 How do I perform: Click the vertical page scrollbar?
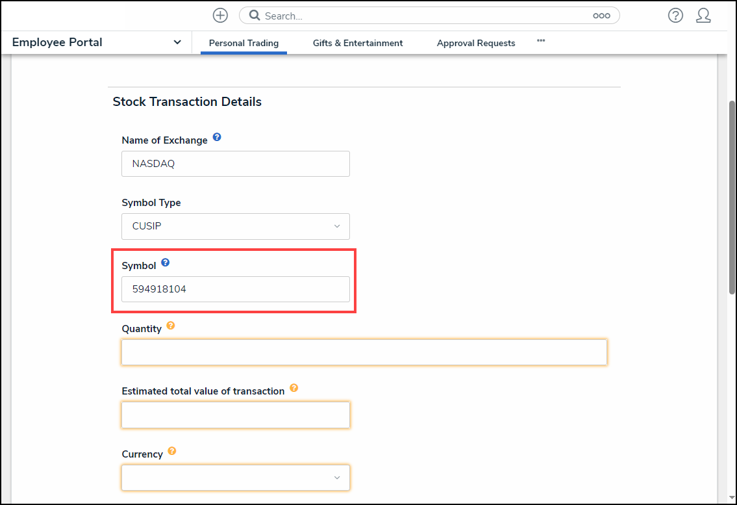click(732, 195)
